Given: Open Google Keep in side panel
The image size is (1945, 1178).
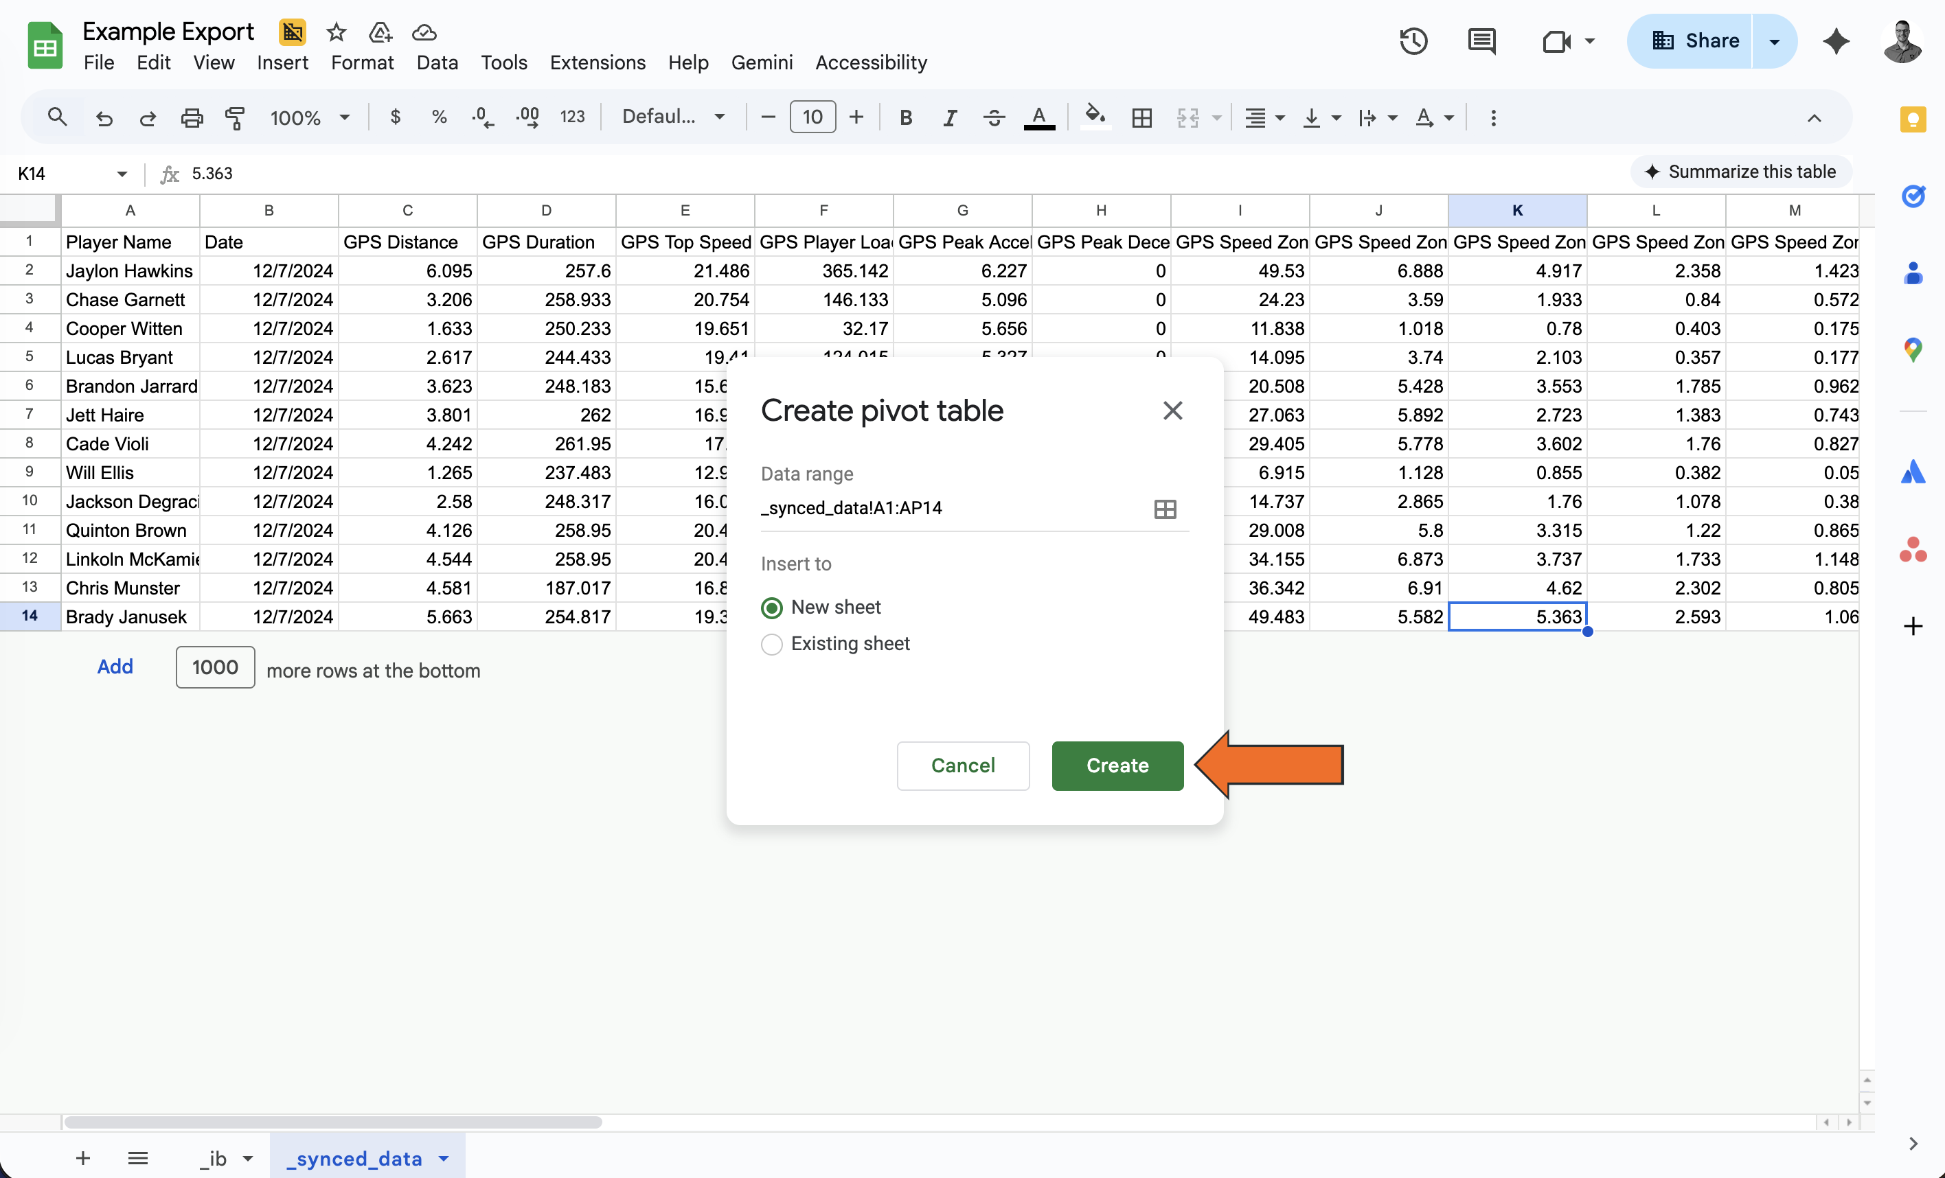Looking at the screenshot, I should click(x=1913, y=119).
